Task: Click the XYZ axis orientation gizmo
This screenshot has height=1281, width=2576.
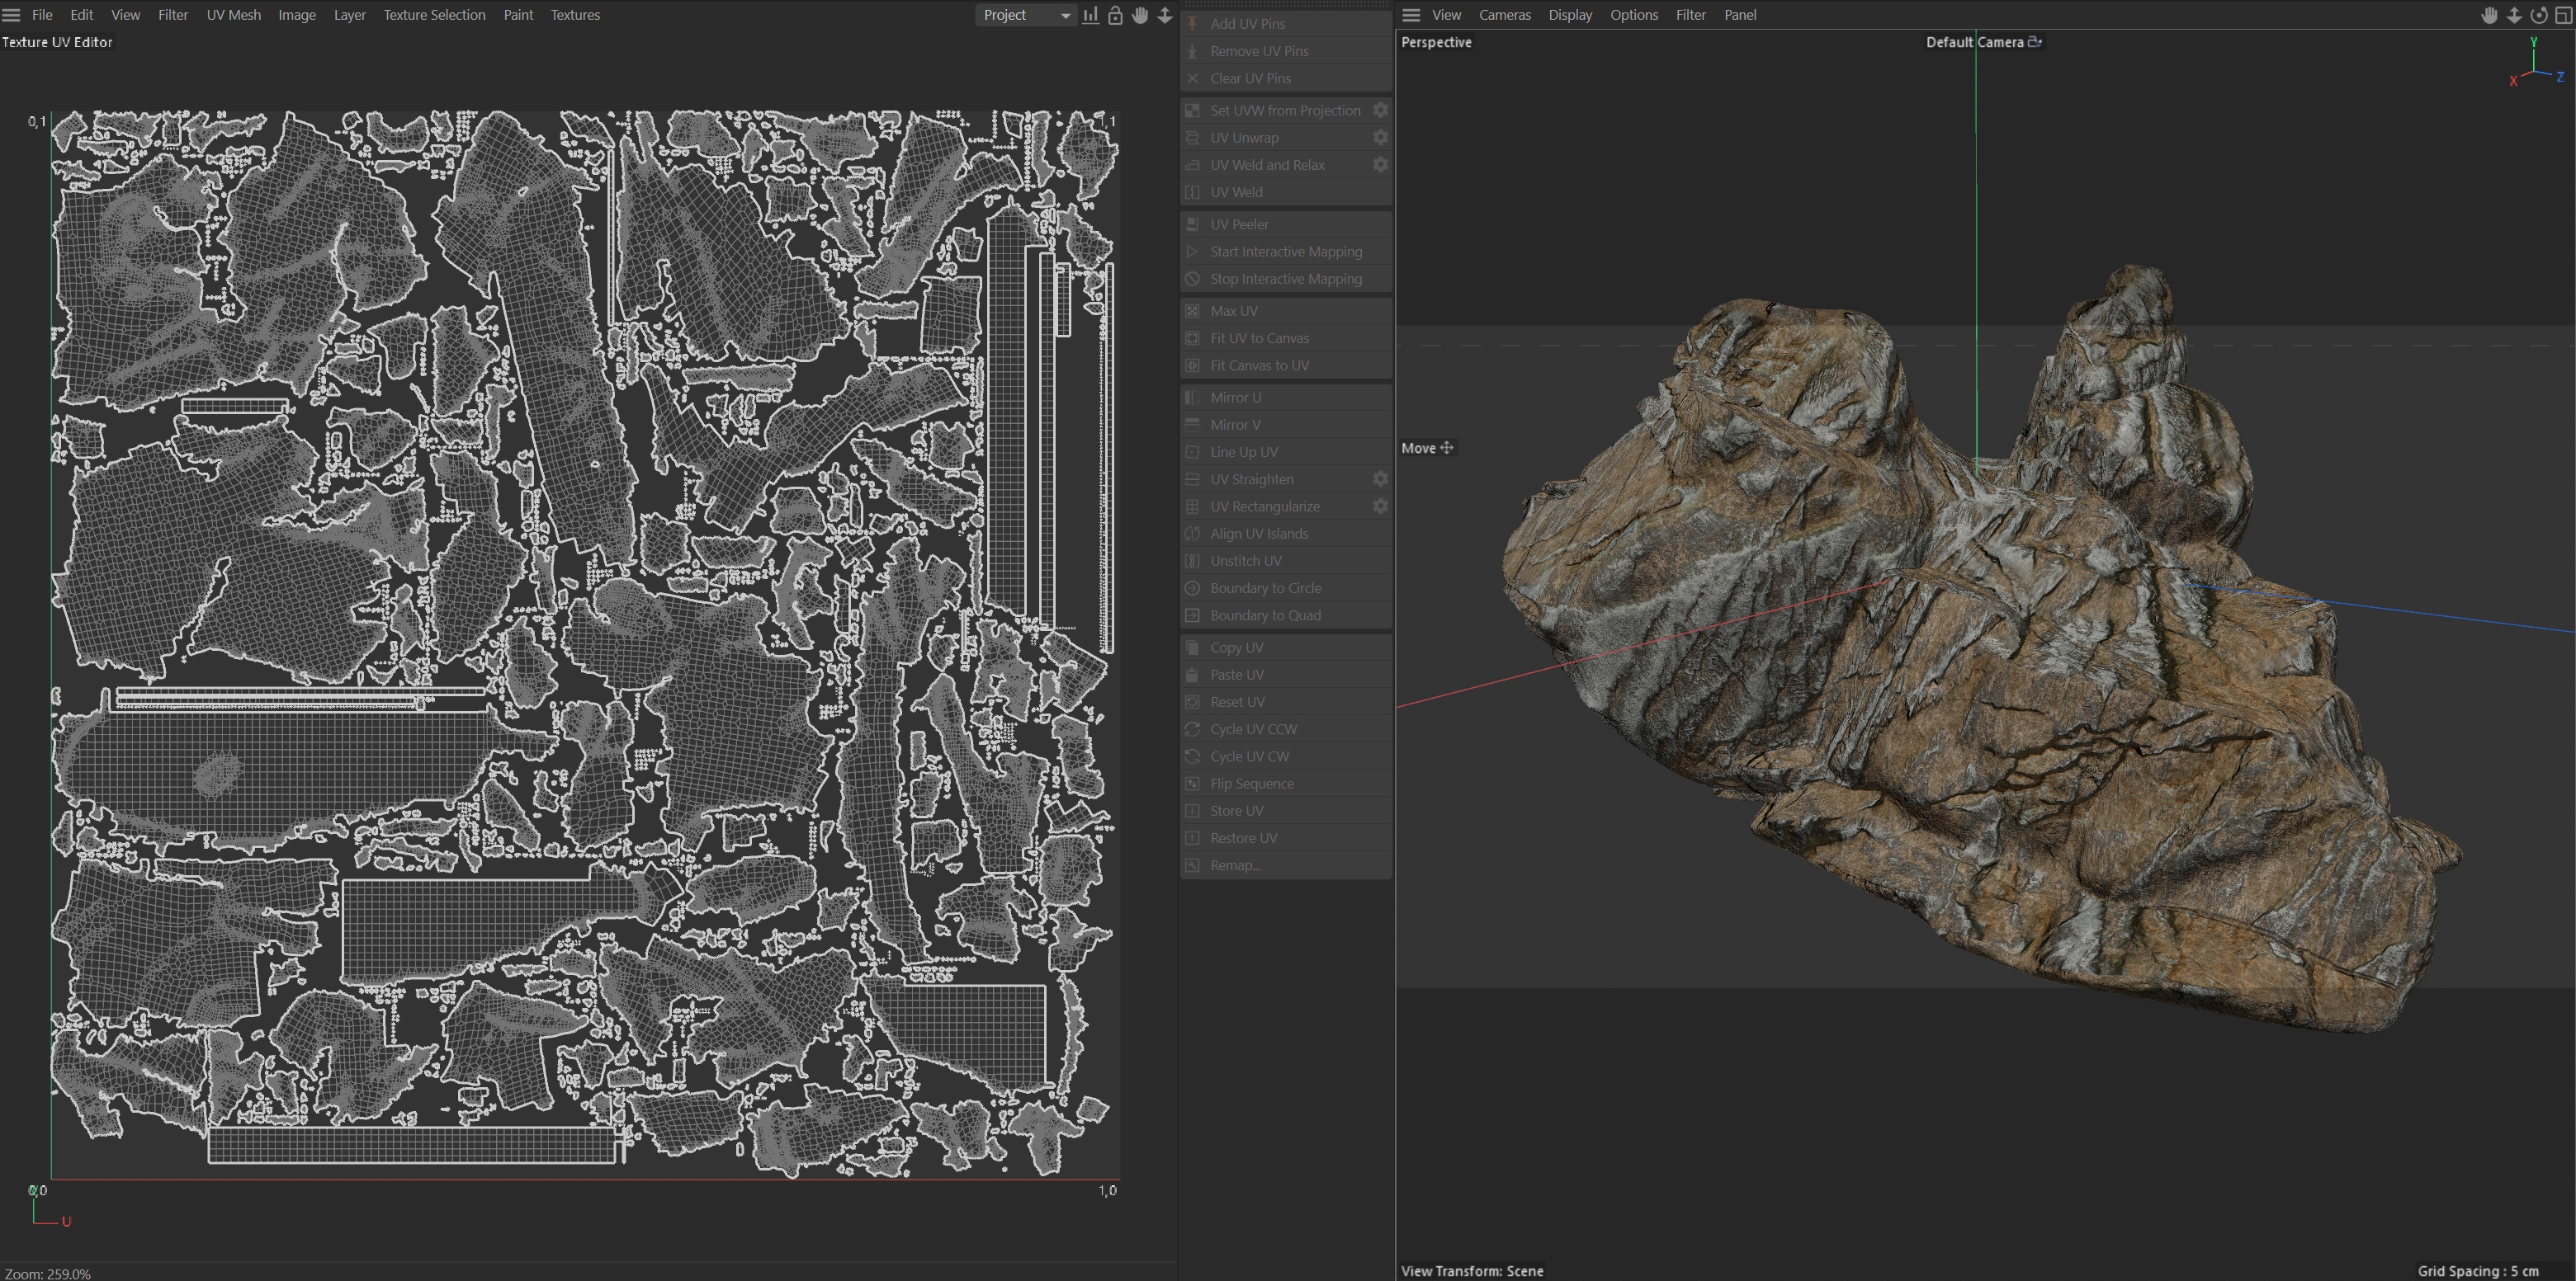Action: (2535, 65)
